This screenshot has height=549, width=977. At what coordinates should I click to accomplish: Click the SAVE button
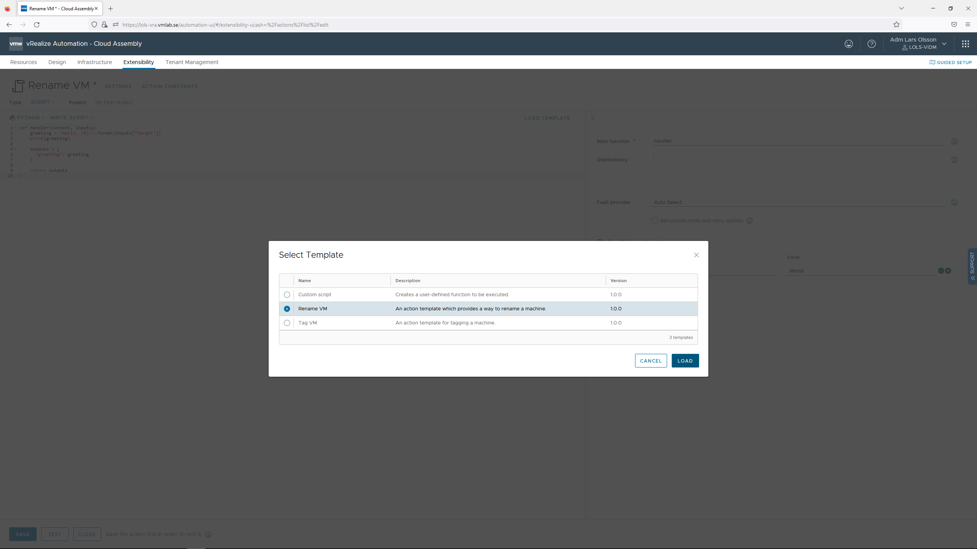[23, 534]
